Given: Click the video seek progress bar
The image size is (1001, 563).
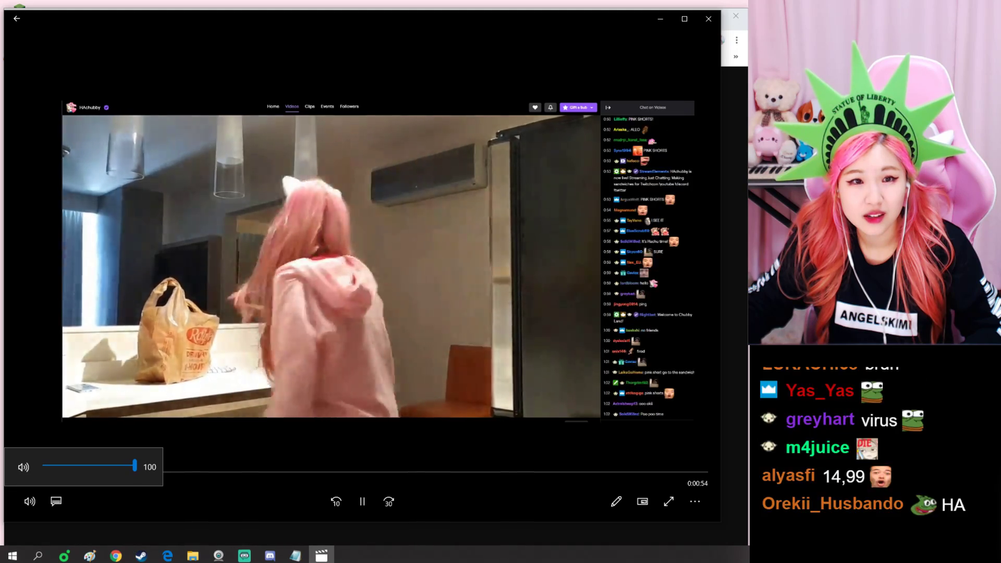Looking at the screenshot, I should (x=435, y=472).
